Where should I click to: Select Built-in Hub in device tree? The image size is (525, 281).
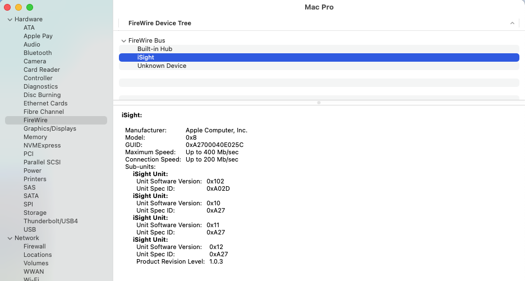[319, 49]
